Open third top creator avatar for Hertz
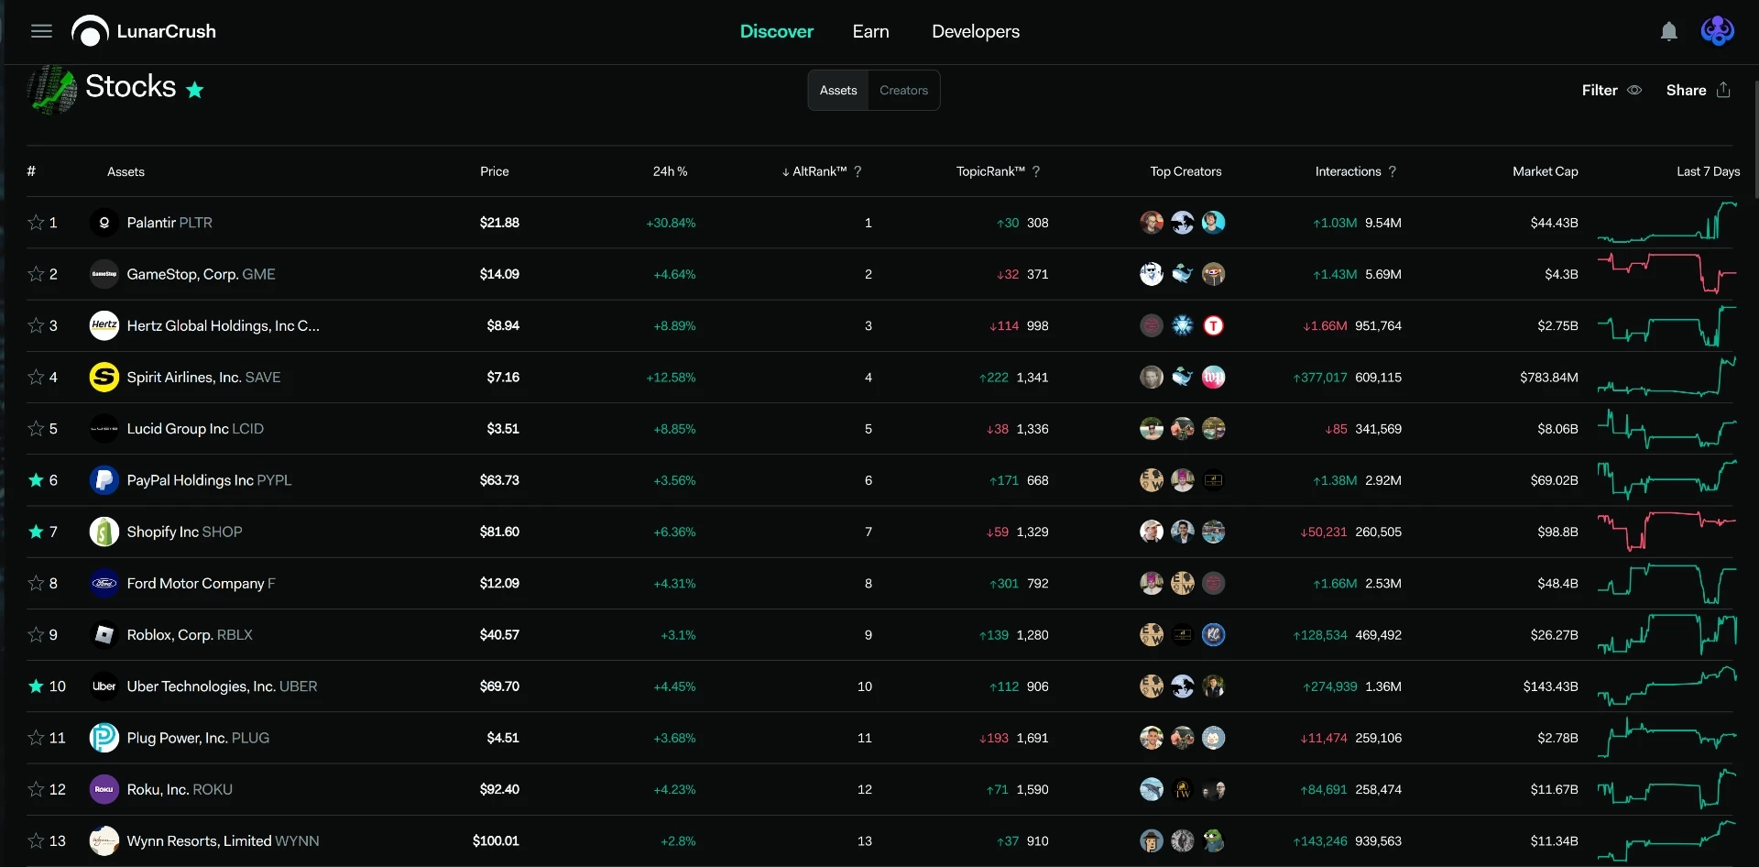Viewport: 1759px width, 867px height. coord(1214,325)
